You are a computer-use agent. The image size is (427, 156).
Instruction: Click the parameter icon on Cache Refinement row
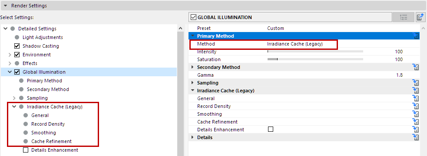click(416, 122)
